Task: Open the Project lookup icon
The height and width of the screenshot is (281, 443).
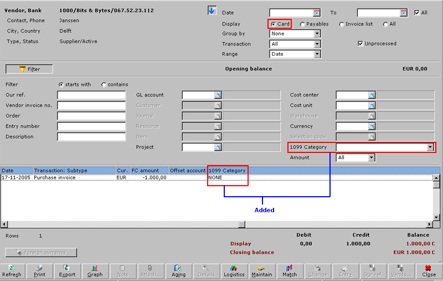Action: point(218,147)
